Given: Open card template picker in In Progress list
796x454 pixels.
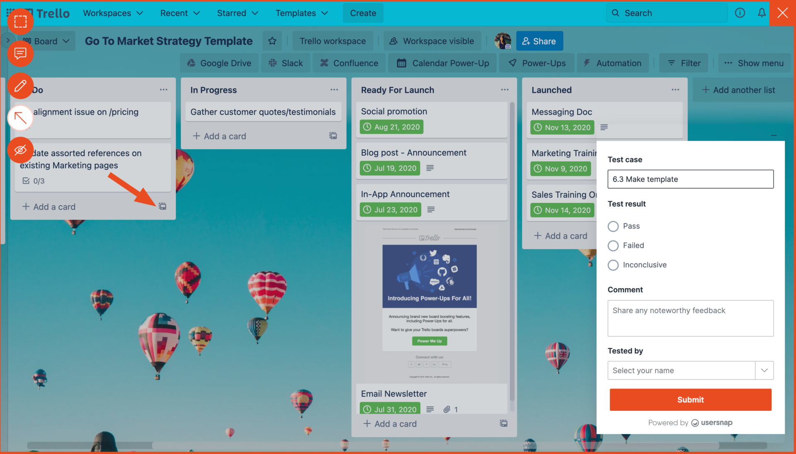Looking at the screenshot, I should [333, 136].
